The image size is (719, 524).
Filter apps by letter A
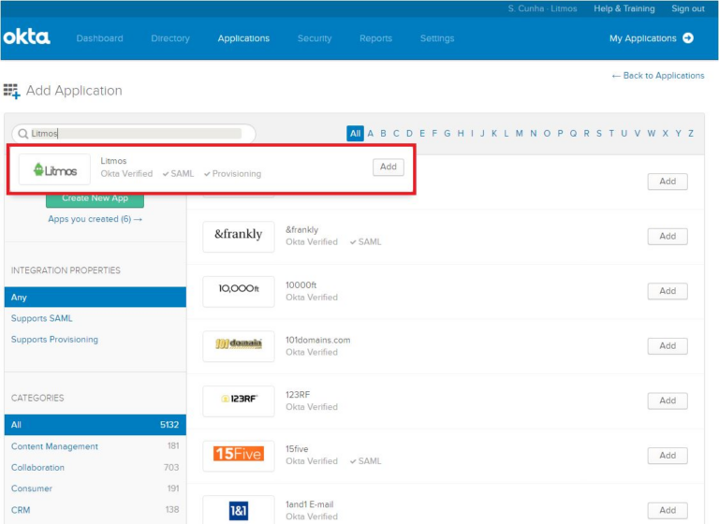click(371, 134)
